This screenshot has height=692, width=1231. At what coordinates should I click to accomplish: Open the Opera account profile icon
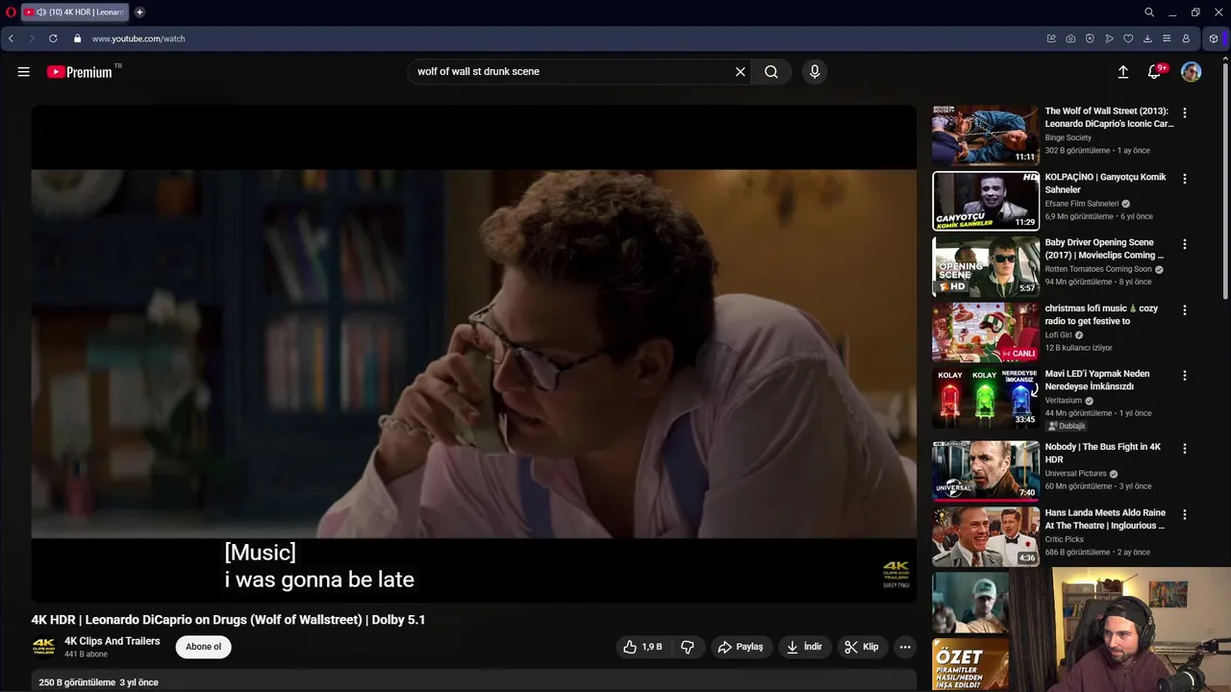[x=1186, y=38]
